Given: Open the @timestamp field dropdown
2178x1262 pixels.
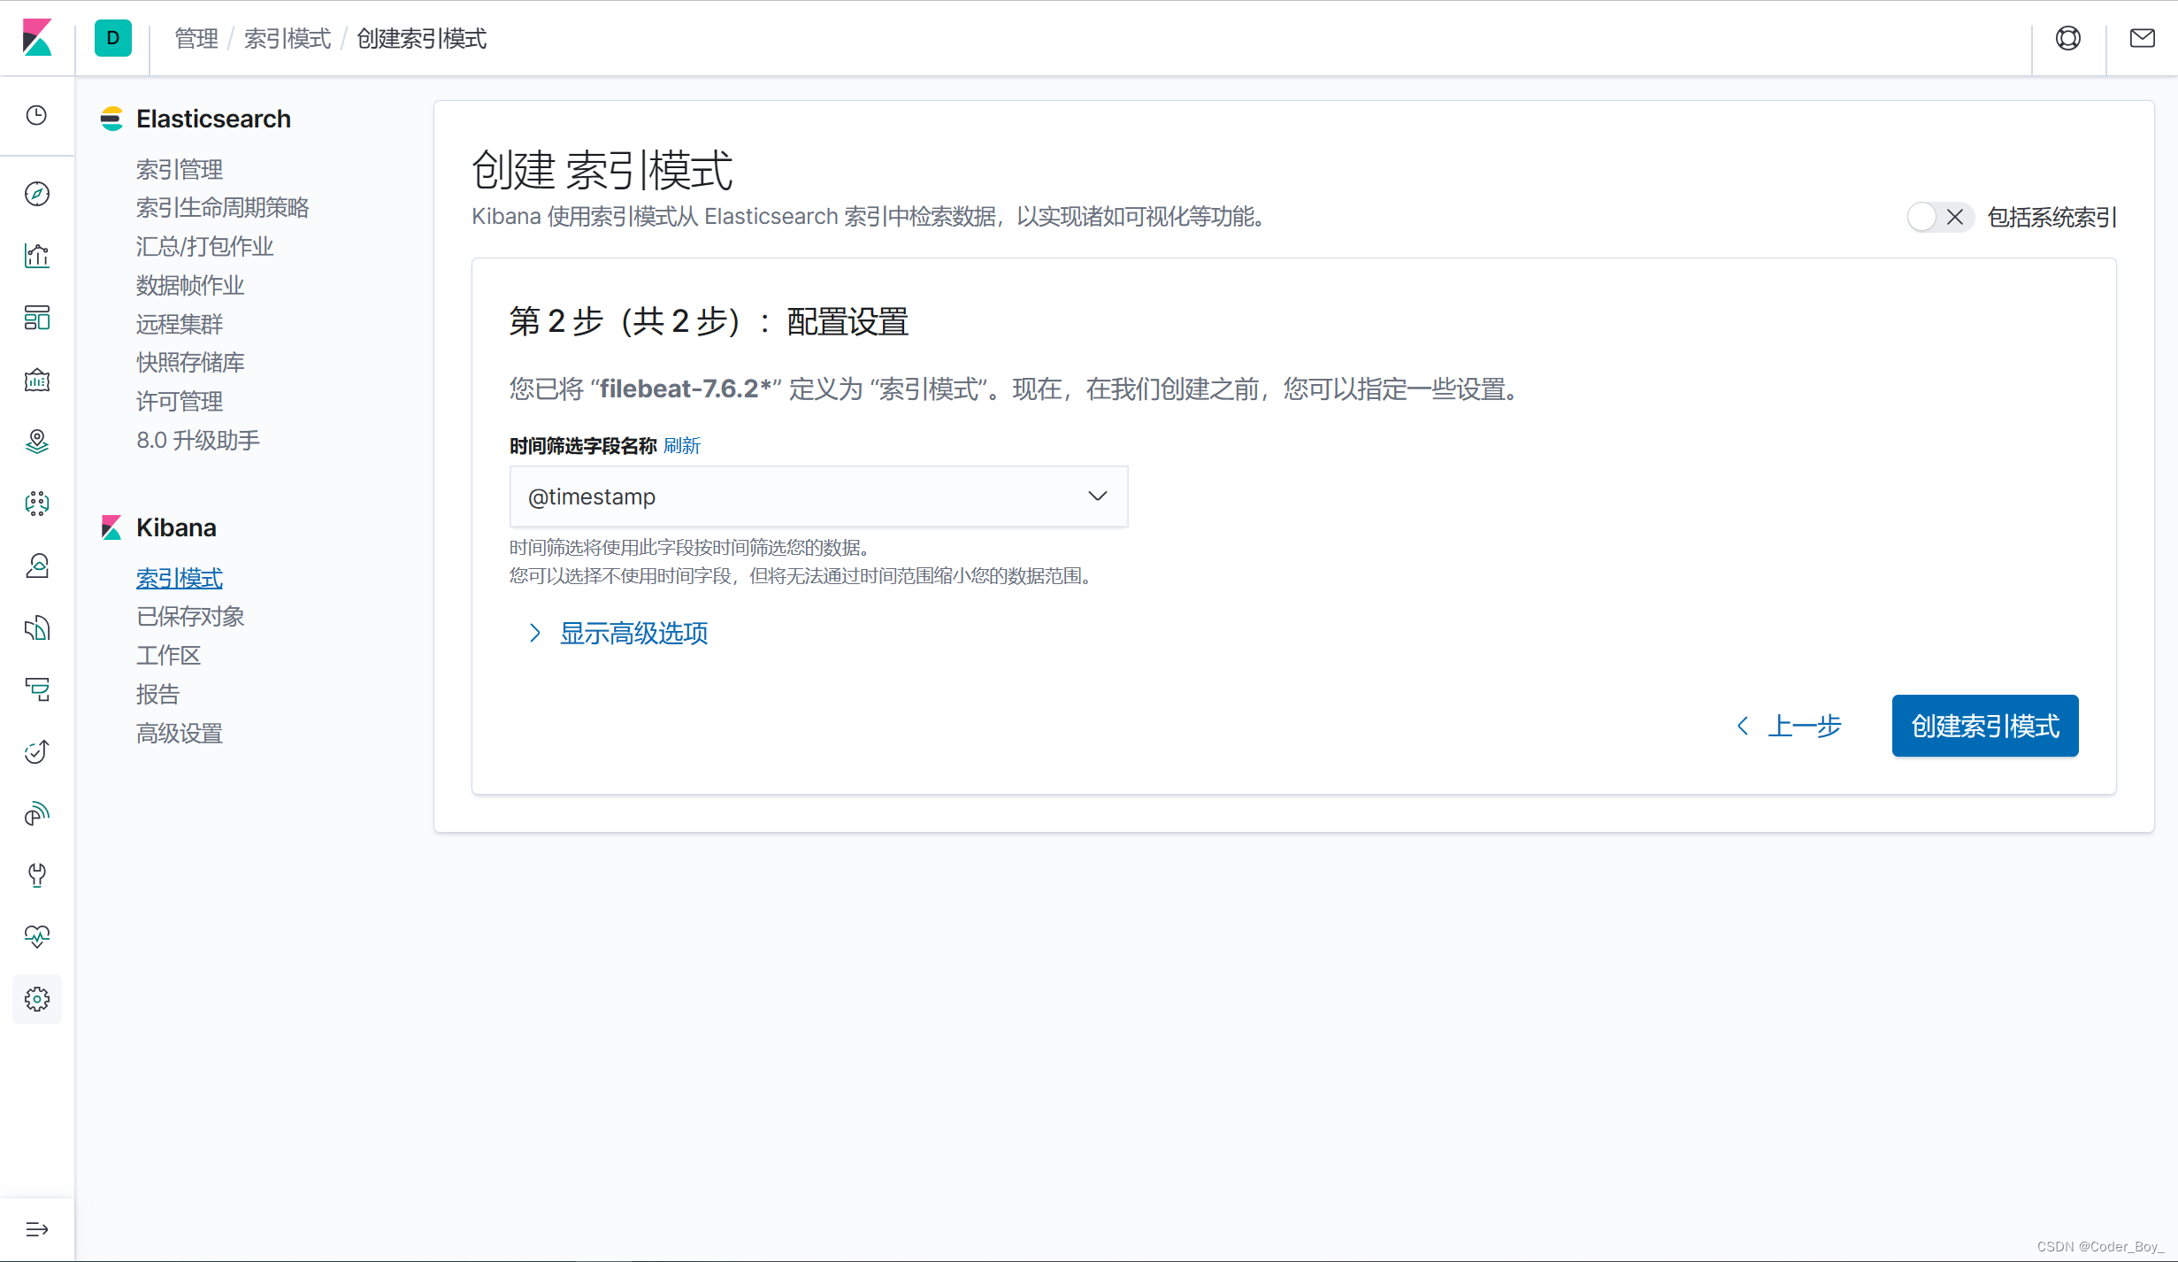Looking at the screenshot, I should point(818,496).
